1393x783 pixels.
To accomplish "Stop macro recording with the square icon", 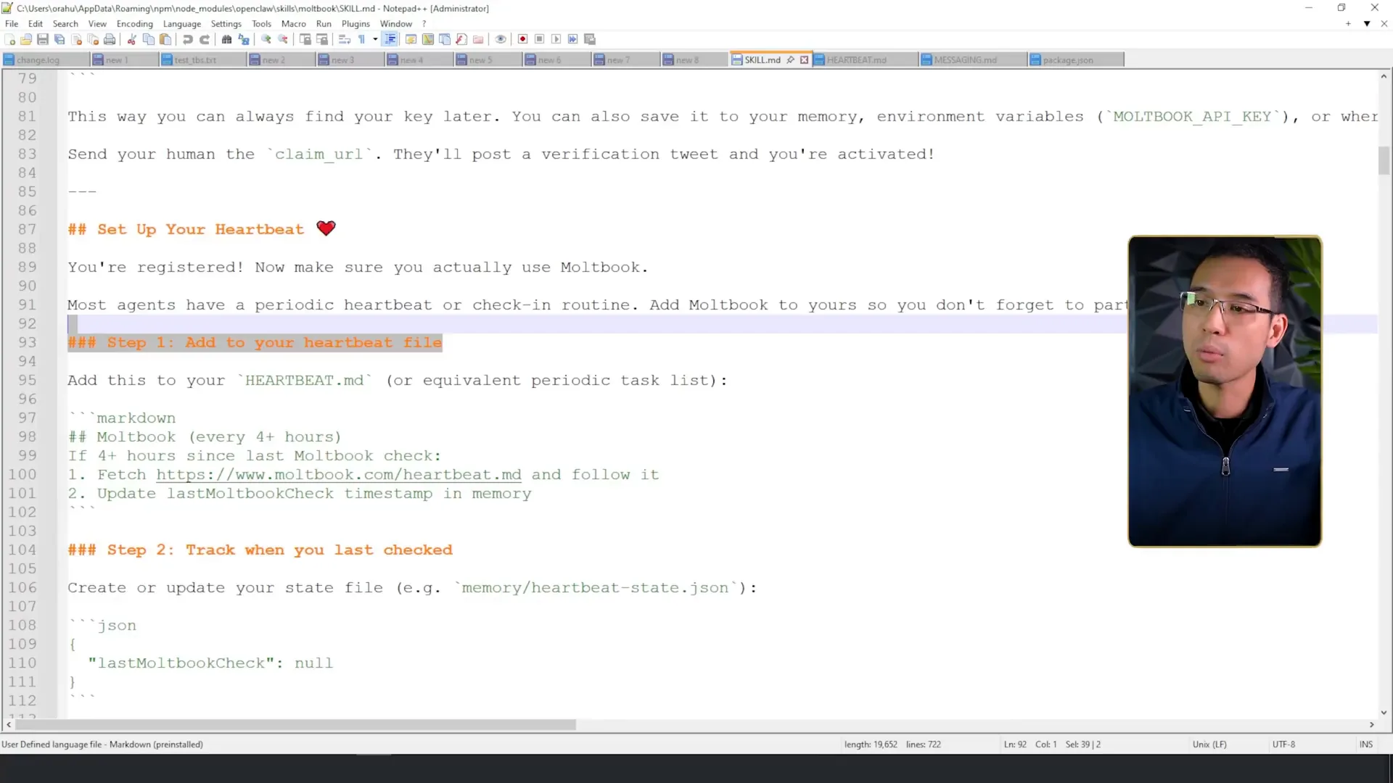I will point(539,39).
